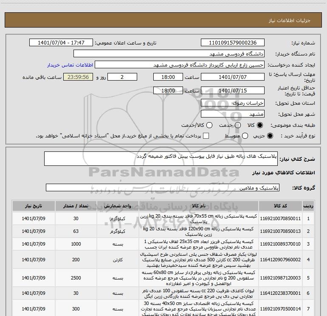Click the delivery city field مشهد

233,114
